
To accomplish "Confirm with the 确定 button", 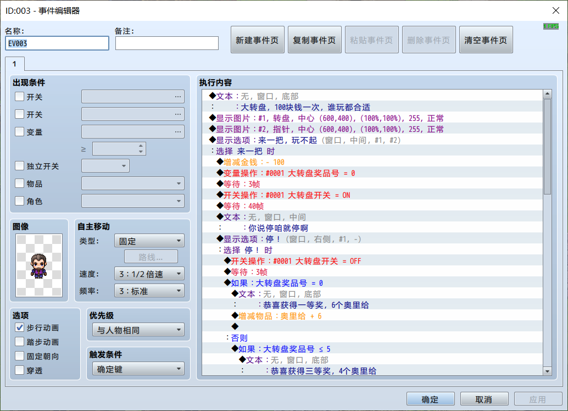I will [x=430, y=399].
